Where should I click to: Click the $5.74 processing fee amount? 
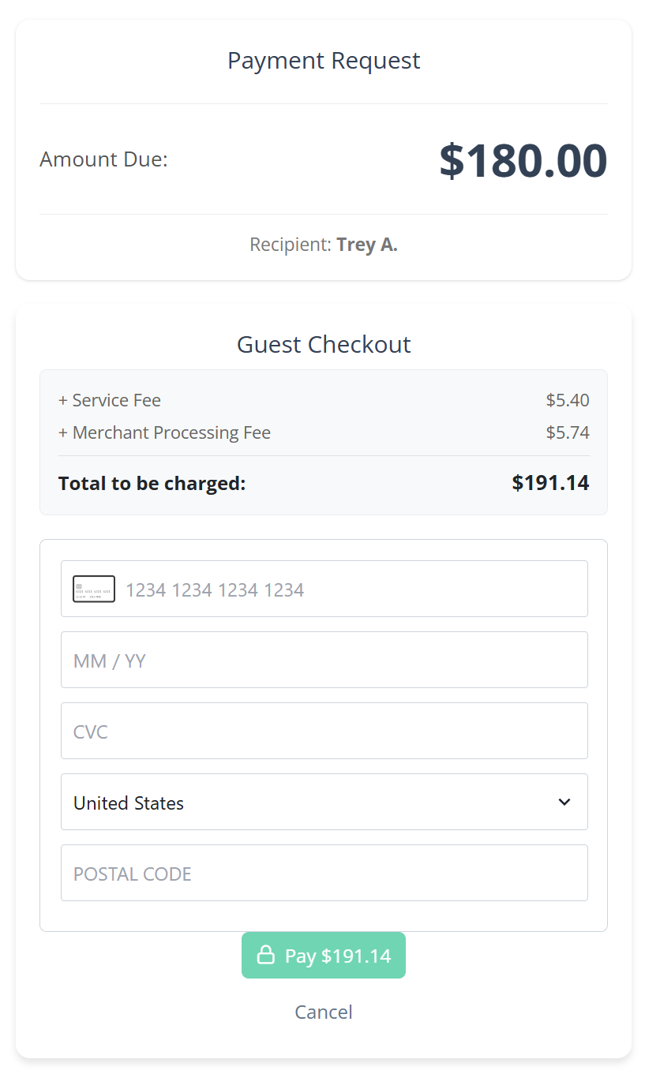click(568, 432)
